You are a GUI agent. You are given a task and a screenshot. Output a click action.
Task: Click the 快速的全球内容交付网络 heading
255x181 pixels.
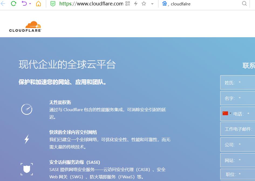(73, 132)
